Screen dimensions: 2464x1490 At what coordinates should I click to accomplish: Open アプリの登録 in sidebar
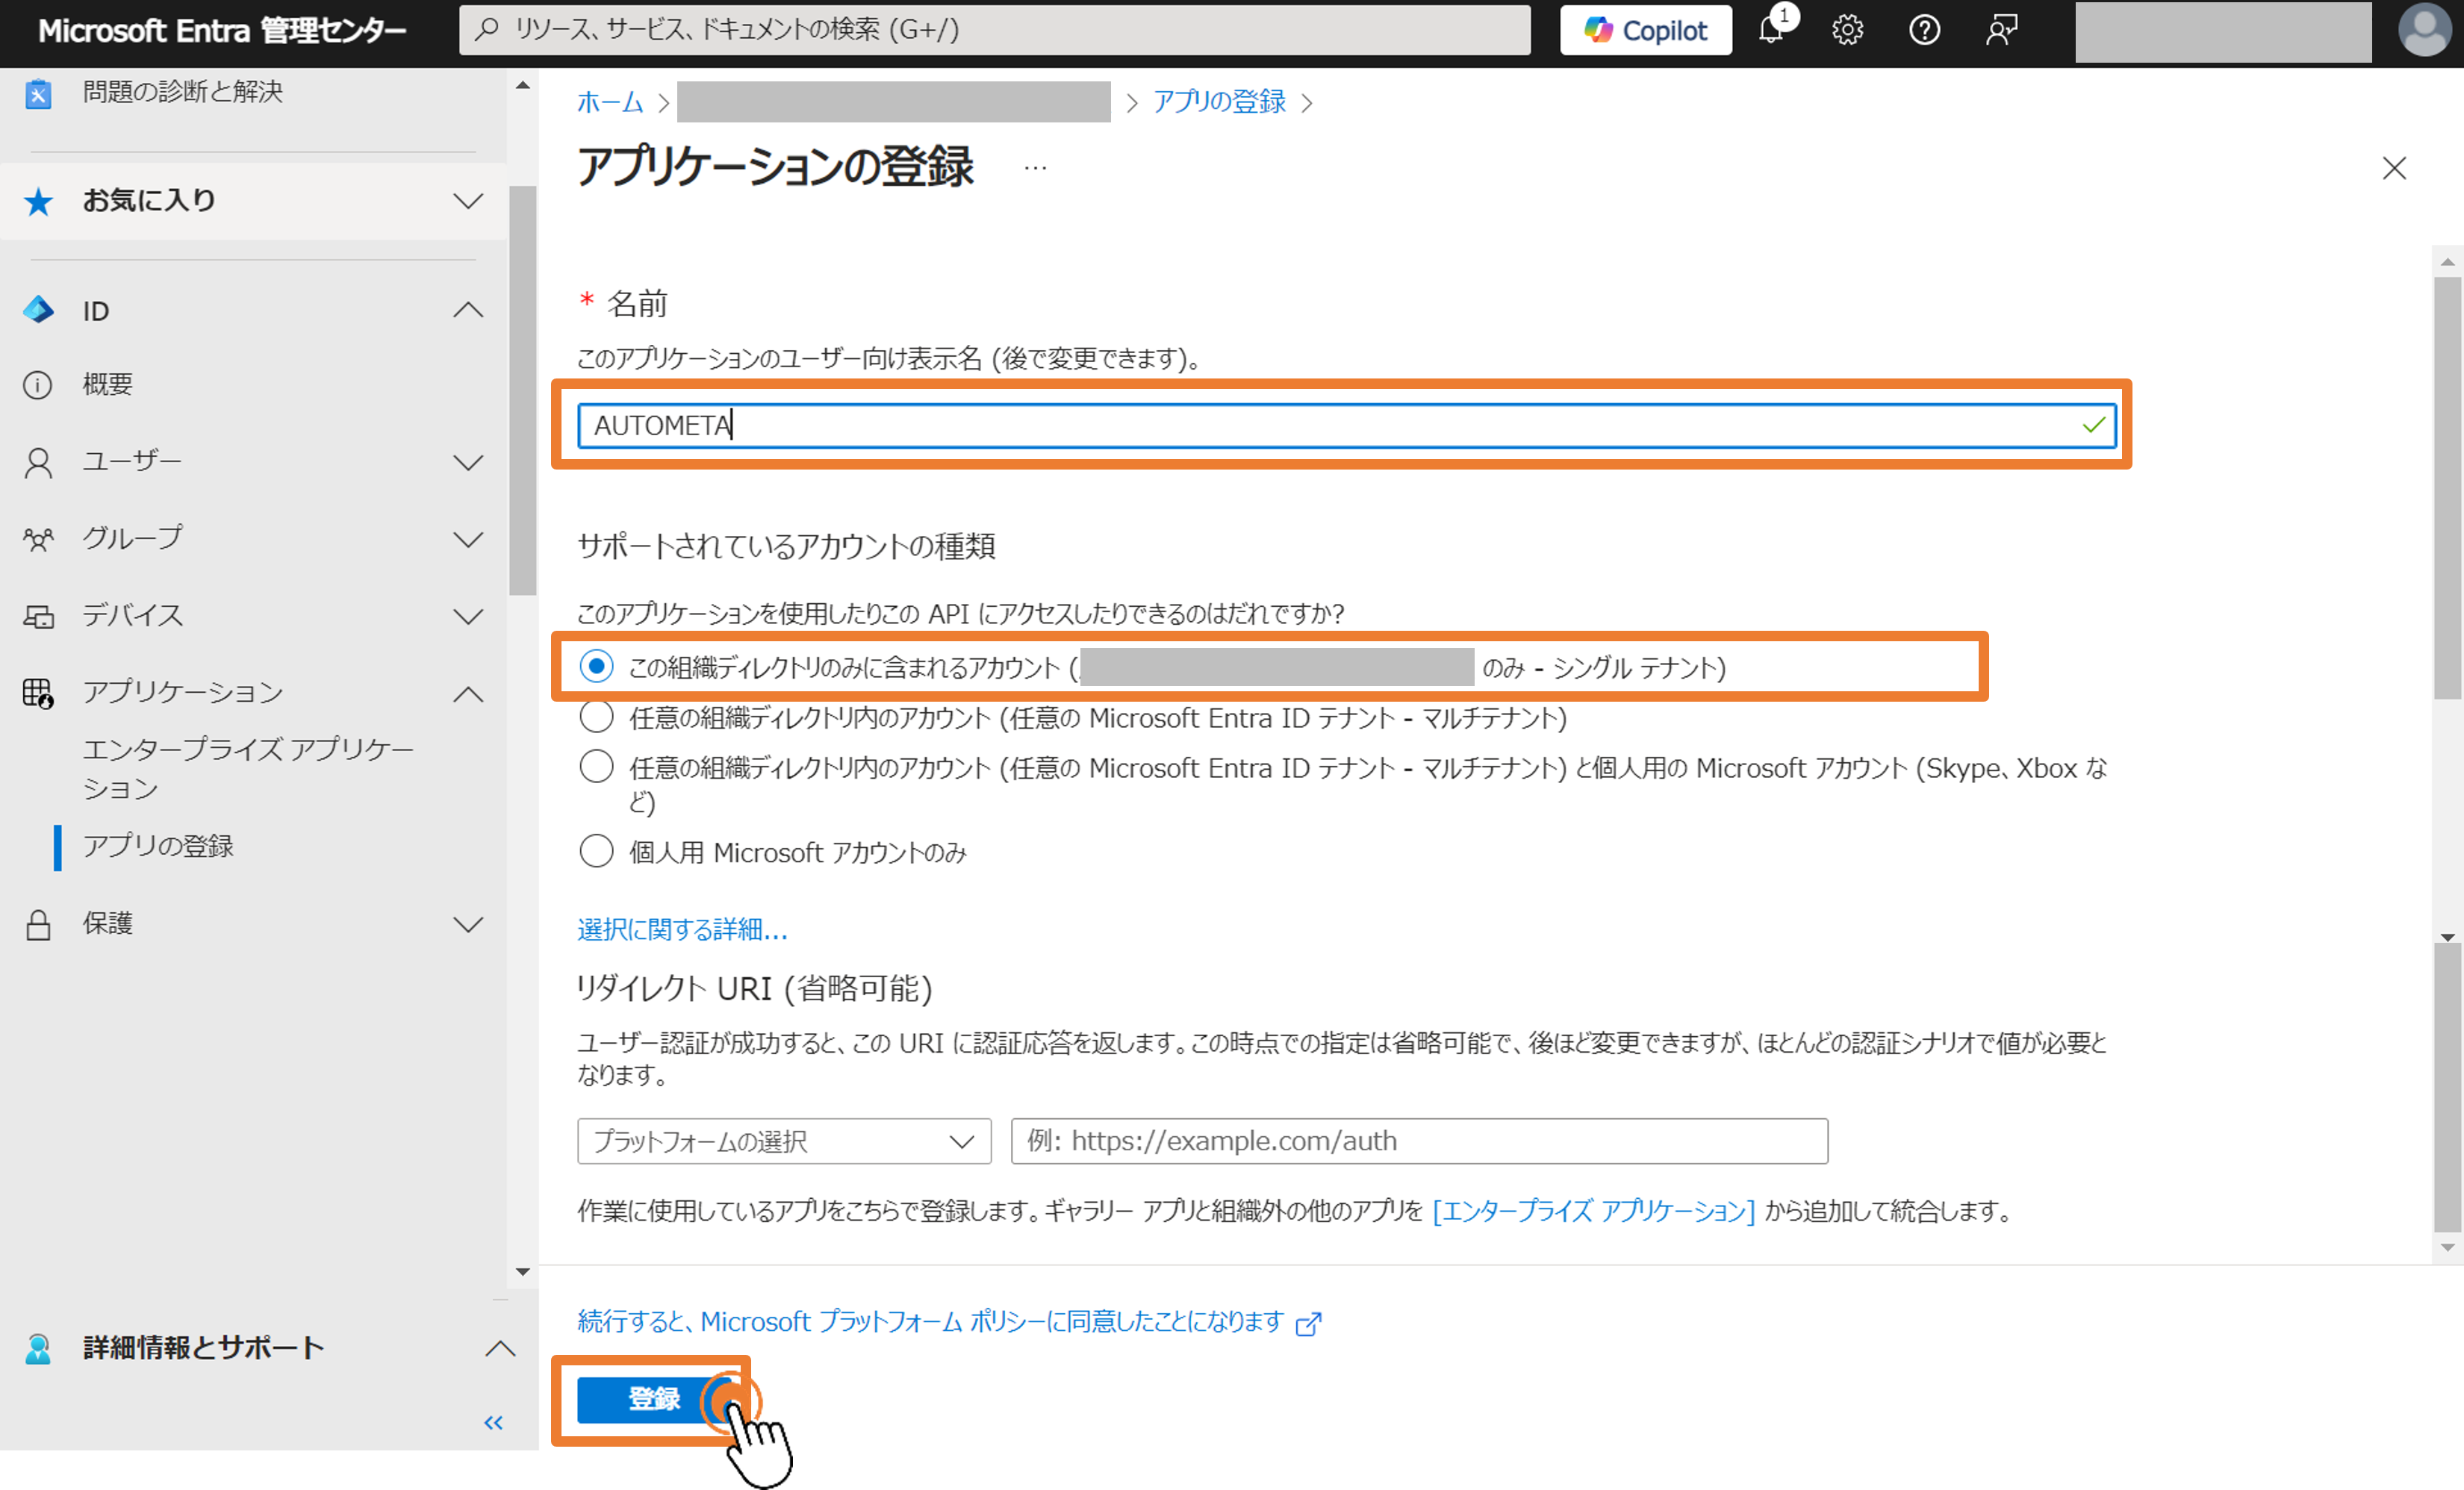[x=158, y=846]
